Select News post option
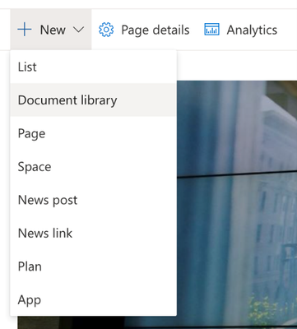The image size is (297, 329). pyautogui.click(x=93, y=200)
